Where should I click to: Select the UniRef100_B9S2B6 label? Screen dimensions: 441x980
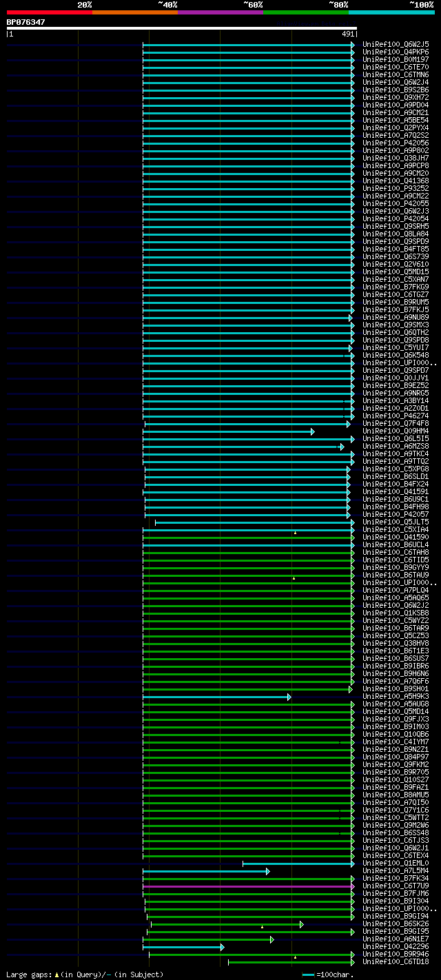396,90
